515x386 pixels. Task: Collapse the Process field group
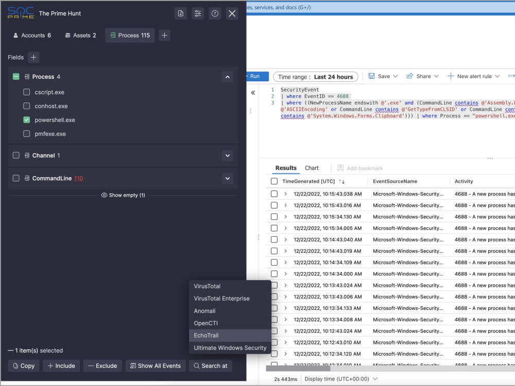pos(228,77)
